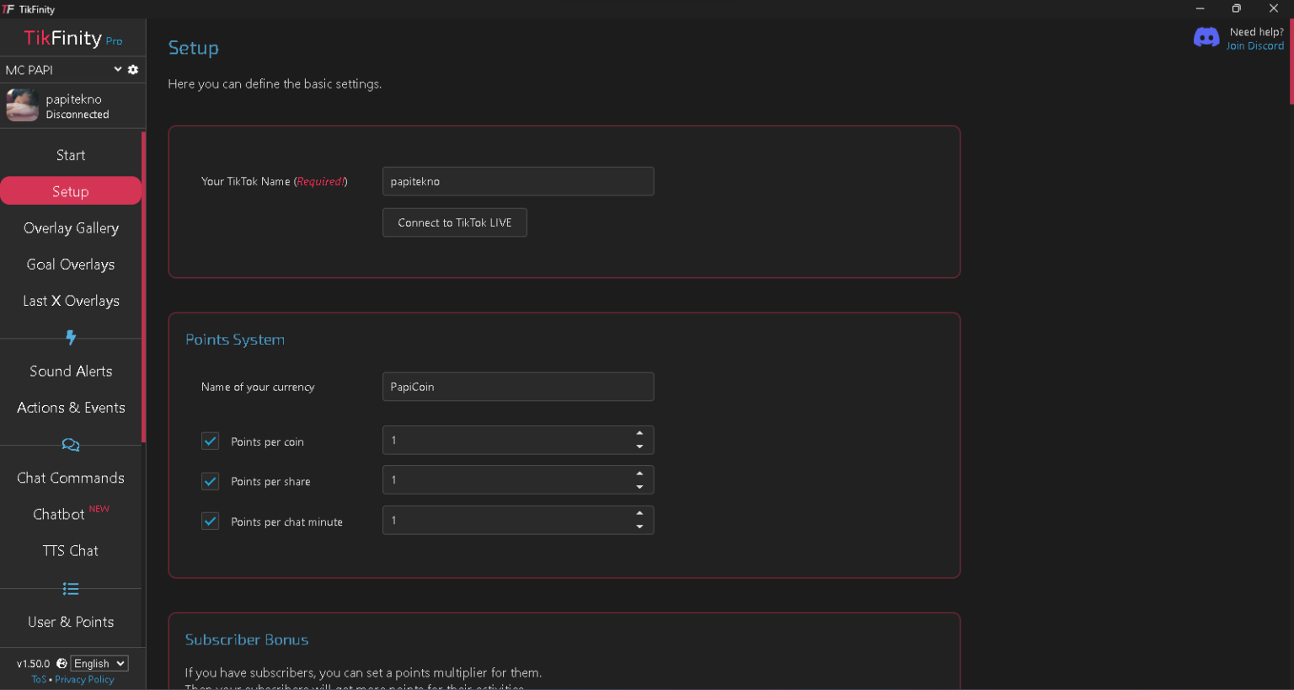The width and height of the screenshot is (1294, 690).
Task: Click the currency name field showing PapiCoin
Action: pyautogui.click(x=518, y=386)
